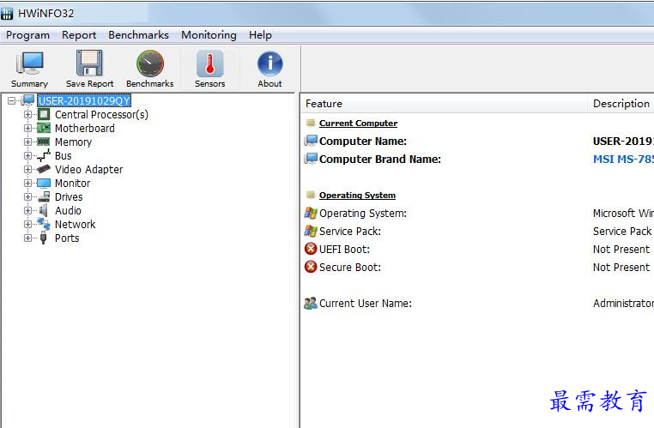
Task: Click the Motherboard tree icon
Action: tap(44, 128)
